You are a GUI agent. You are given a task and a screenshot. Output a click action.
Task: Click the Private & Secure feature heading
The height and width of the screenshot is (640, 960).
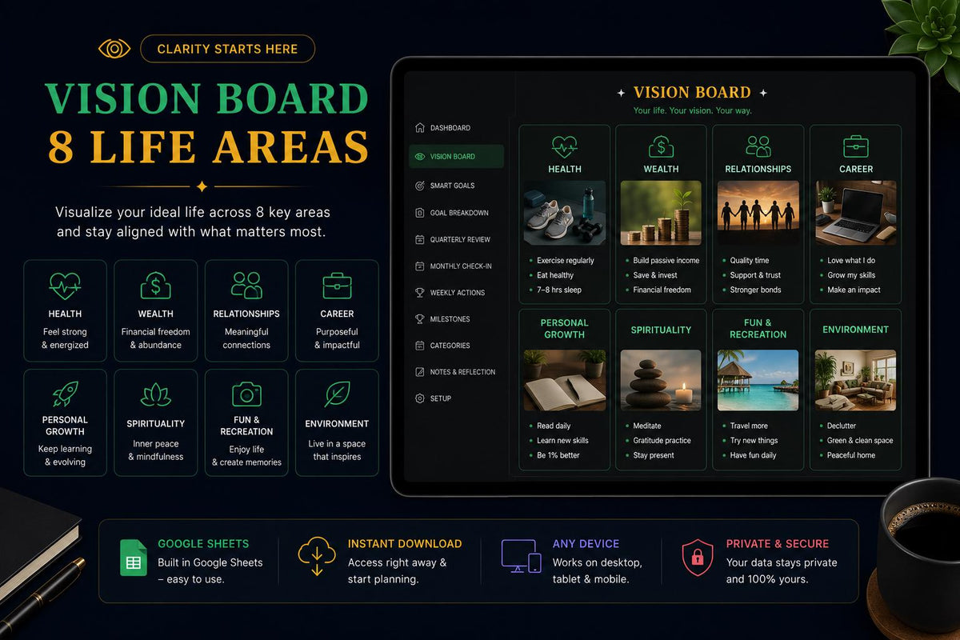click(778, 544)
